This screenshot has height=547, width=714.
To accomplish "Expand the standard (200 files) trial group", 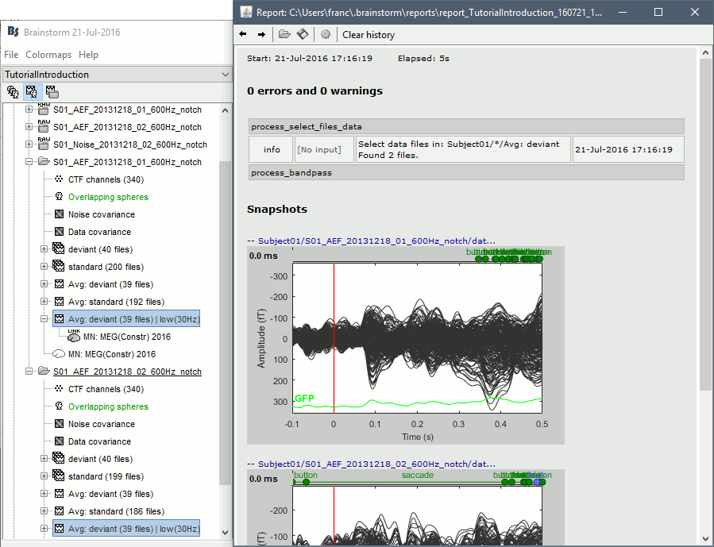I will pyautogui.click(x=44, y=267).
